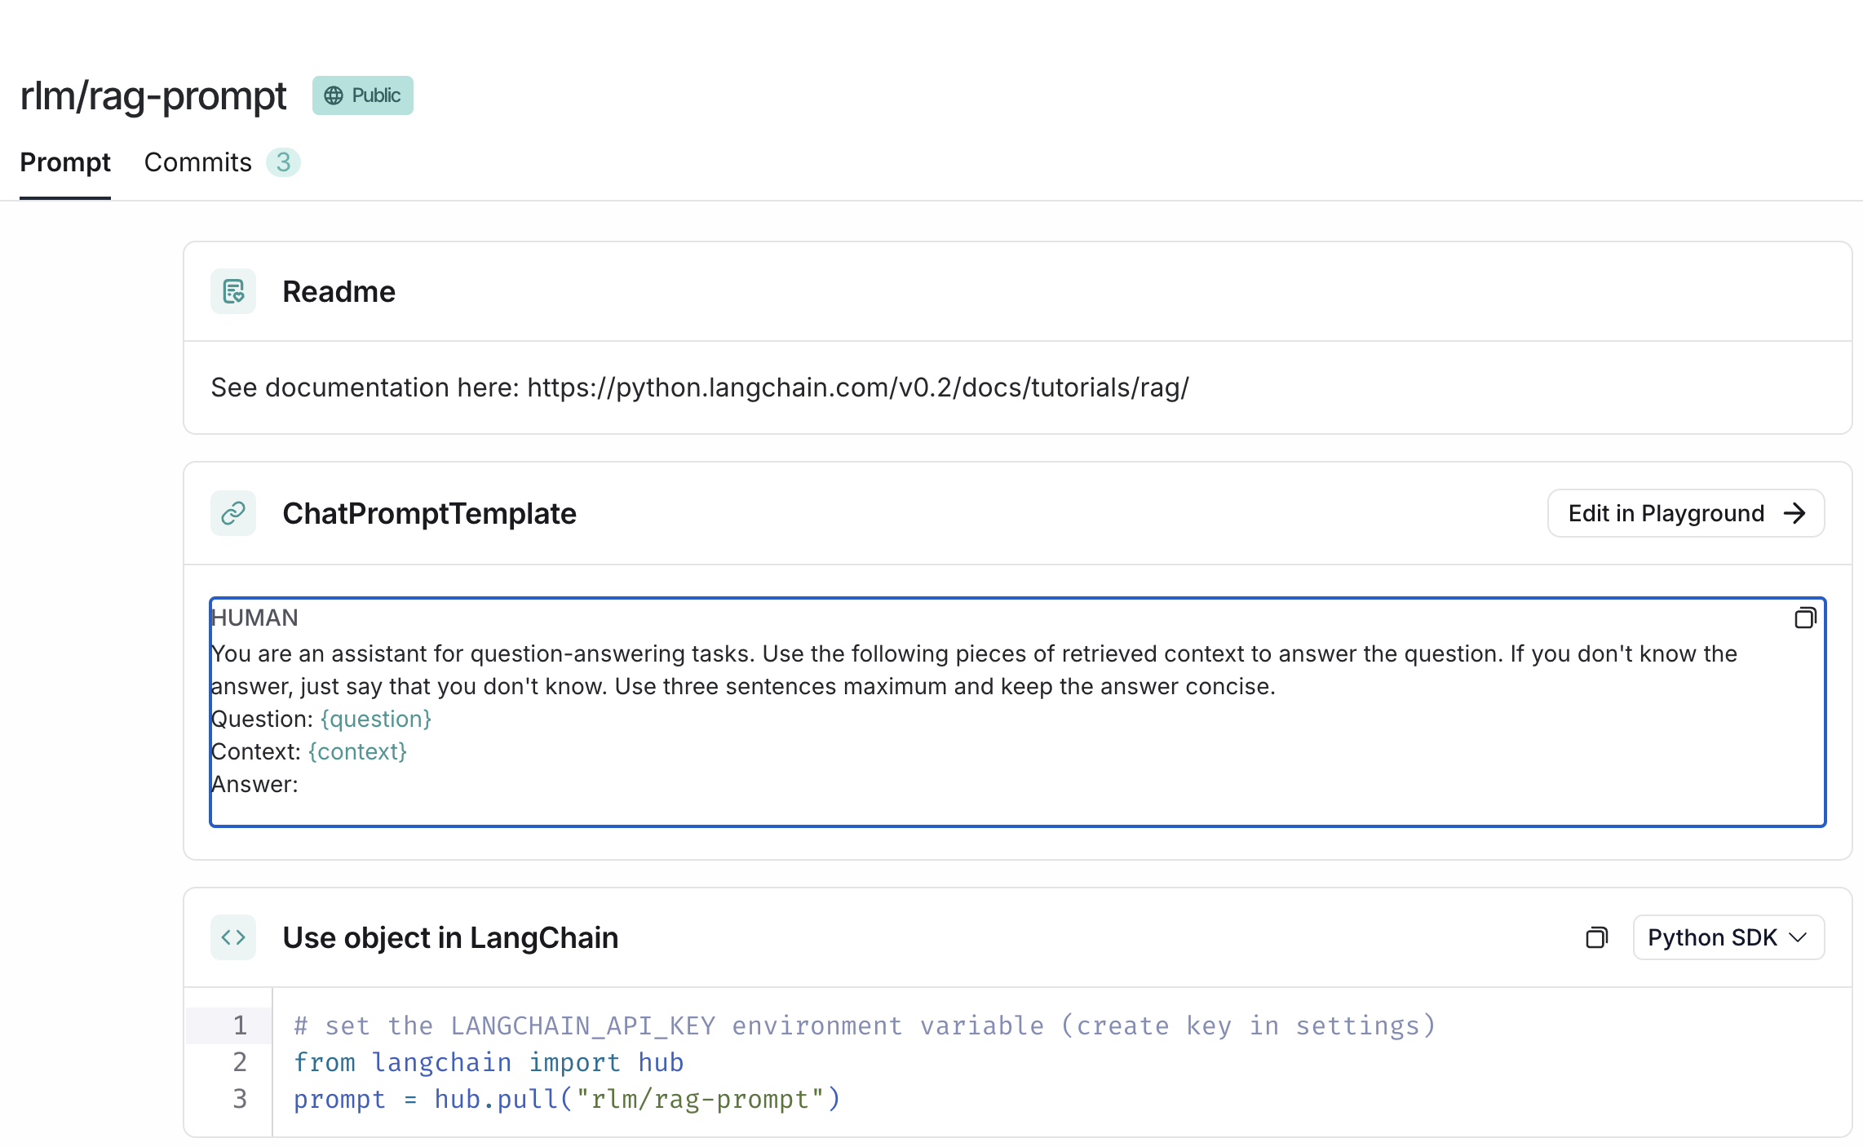The height and width of the screenshot is (1147, 1863).
Task: Click arrow icon in Edit in Playground
Action: point(1794,513)
